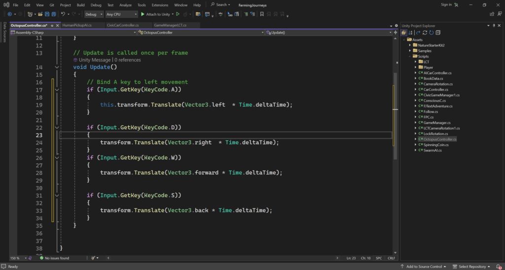Click Sign in at the top right
The width and height of the screenshot is (505, 270).
pyautogui.click(x=446, y=4)
